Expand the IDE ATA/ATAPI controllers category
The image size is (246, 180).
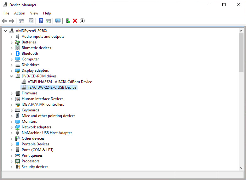pyautogui.click(x=11, y=105)
